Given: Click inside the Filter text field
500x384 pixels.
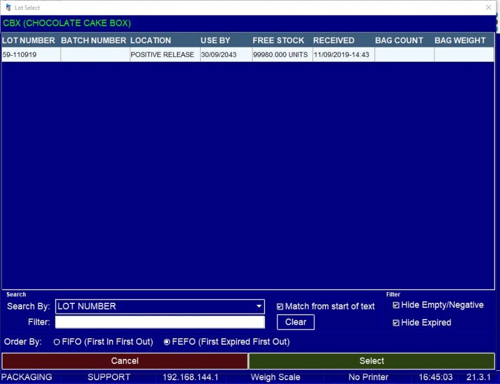Looking at the screenshot, I should [160, 322].
